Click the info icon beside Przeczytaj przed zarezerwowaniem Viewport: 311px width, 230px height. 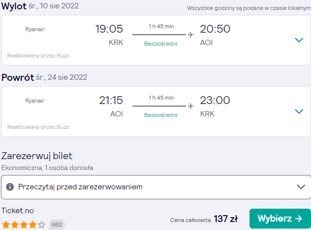[x=10, y=187]
